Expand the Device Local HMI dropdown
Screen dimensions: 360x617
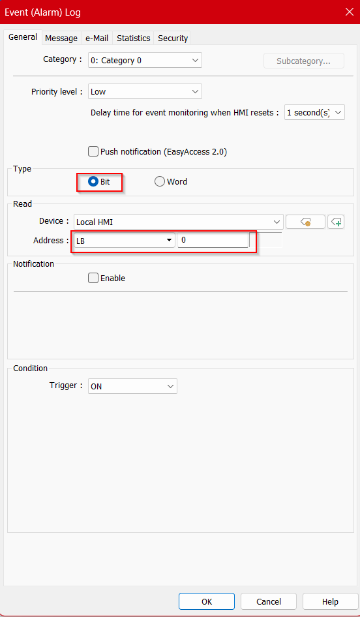(x=179, y=222)
